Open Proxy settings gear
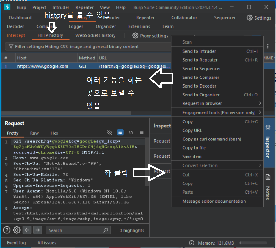The width and height of the screenshot is (276, 248). (135, 36)
